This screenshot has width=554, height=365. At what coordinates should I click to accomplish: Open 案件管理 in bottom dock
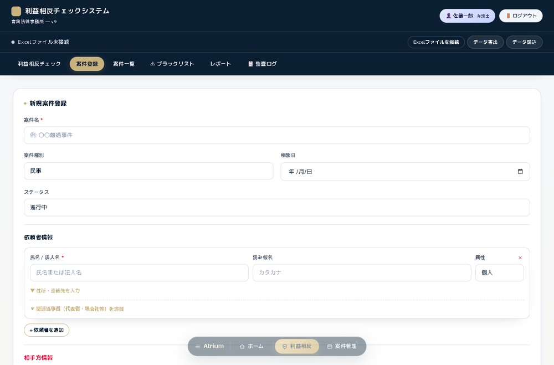[x=342, y=346]
